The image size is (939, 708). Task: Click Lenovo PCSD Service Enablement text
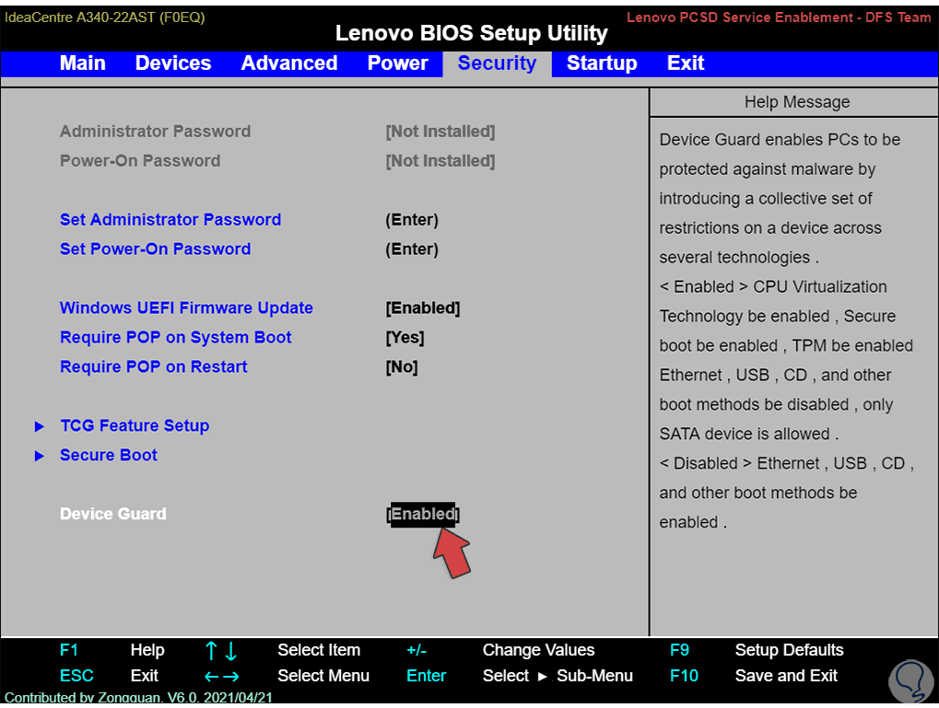(x=779, y=17)
